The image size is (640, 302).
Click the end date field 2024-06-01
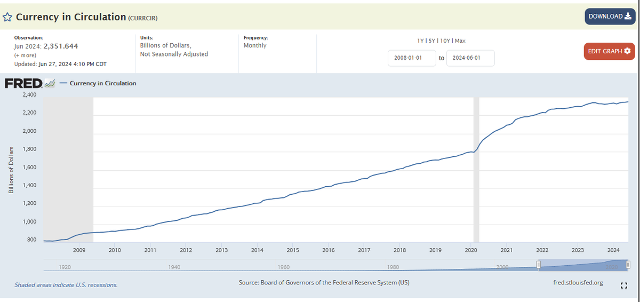click(470, 58)
